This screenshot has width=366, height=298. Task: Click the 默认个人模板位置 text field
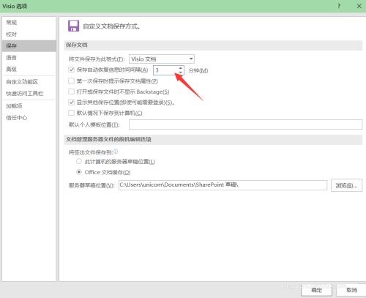tap(245, 124)
